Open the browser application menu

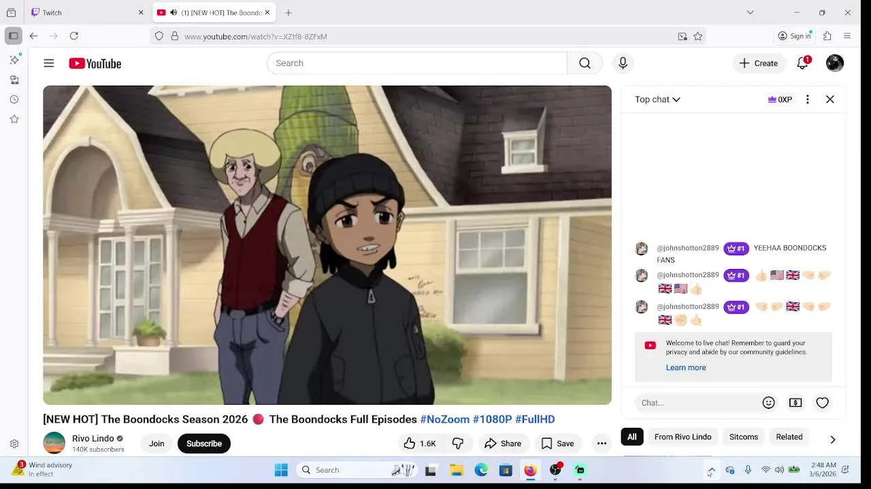tap(847, 36)
